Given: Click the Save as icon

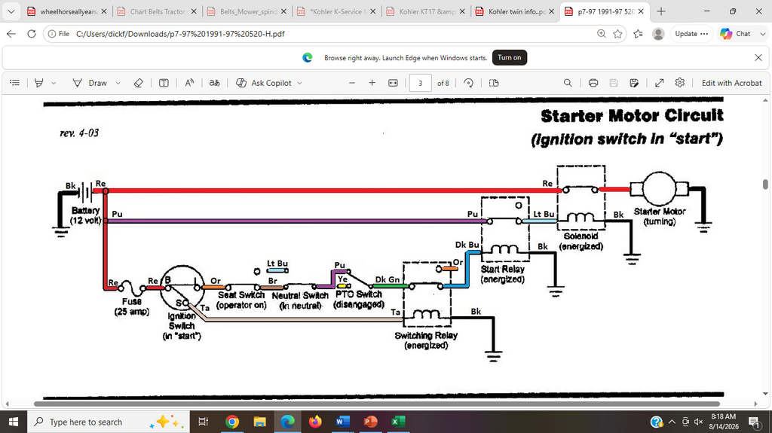Looking at the screenshot, I should 634,83.
